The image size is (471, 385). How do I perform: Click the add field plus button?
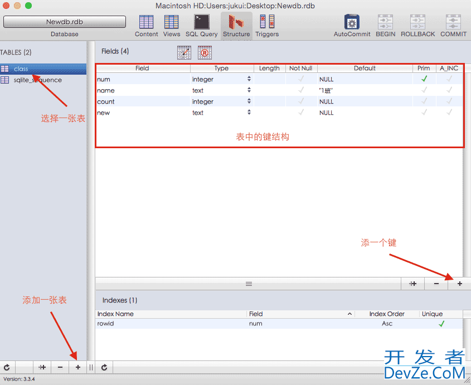[460, 284]
